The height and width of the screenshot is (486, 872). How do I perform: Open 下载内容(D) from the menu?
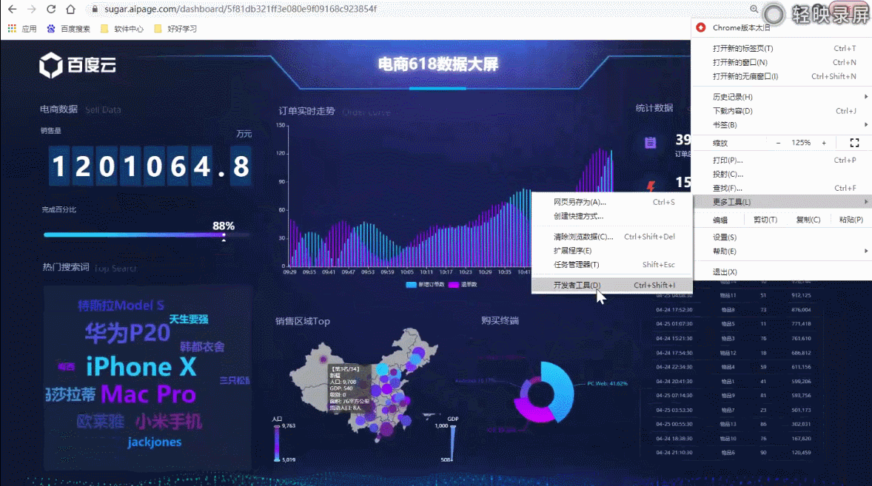782,110
